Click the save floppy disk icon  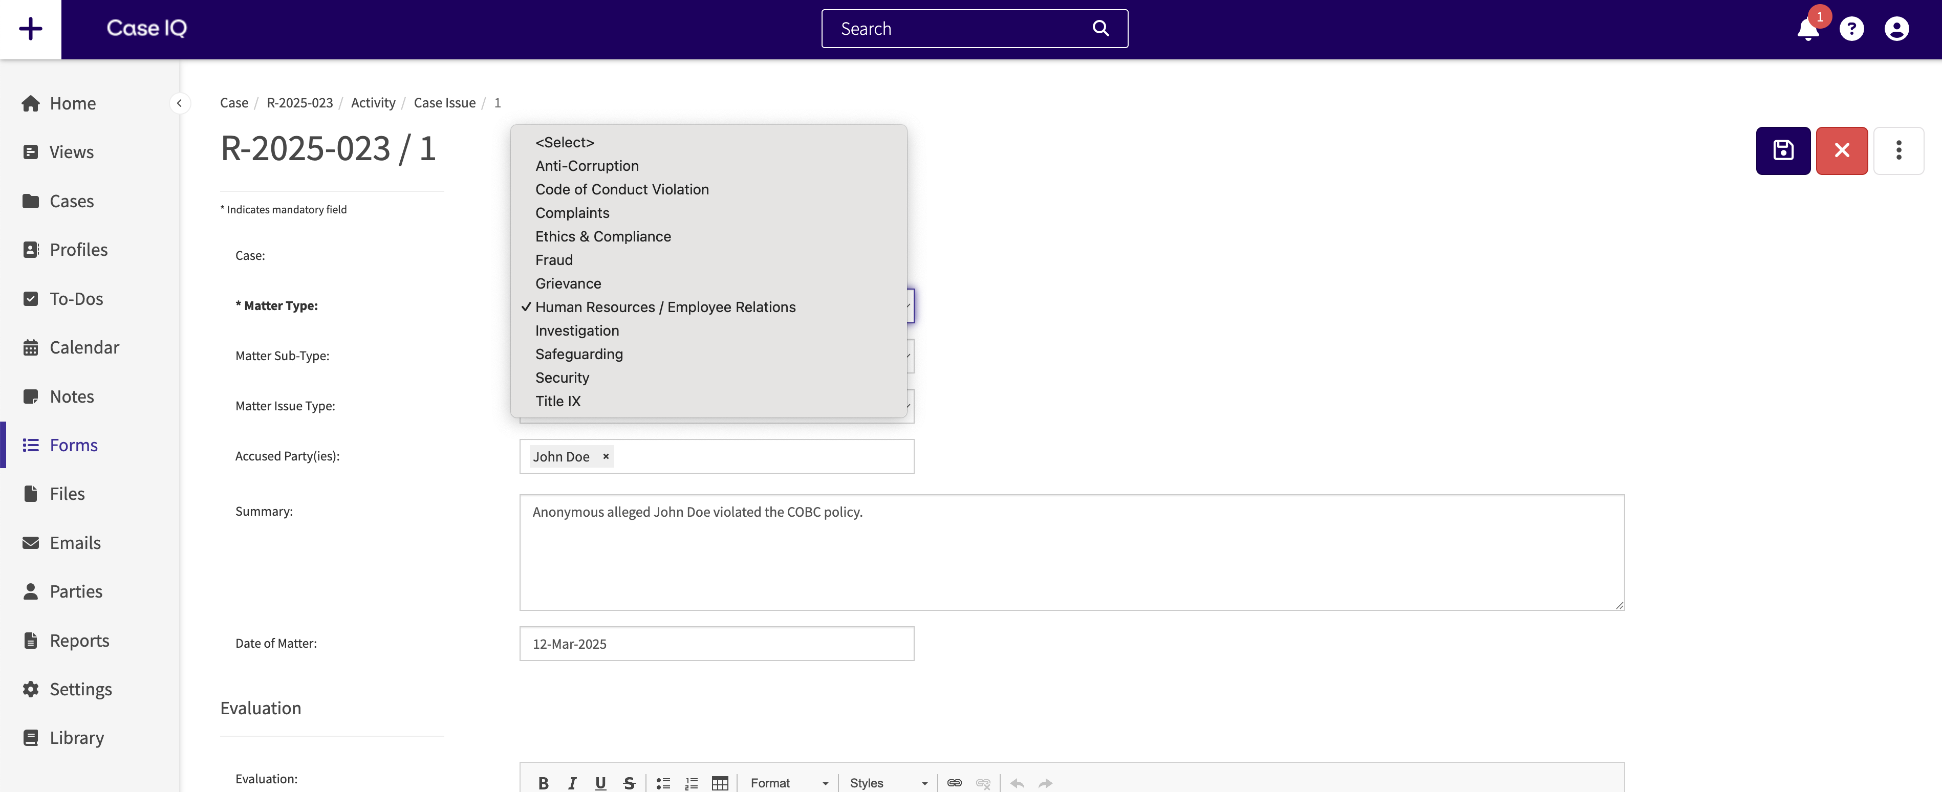(1782, 150)
